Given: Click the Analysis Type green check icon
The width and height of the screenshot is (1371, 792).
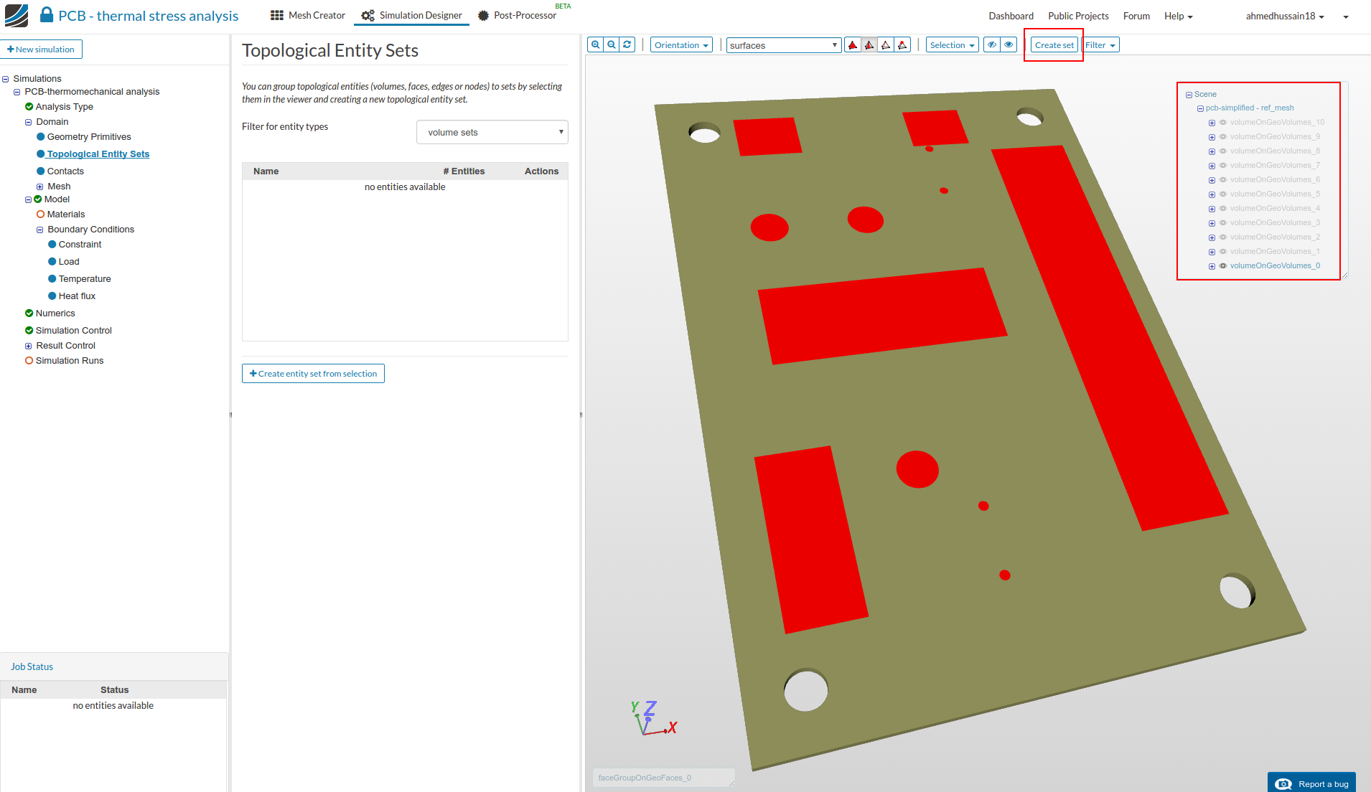Looking at the screenshot, I should pyautogui.click(x=29, y=107).
